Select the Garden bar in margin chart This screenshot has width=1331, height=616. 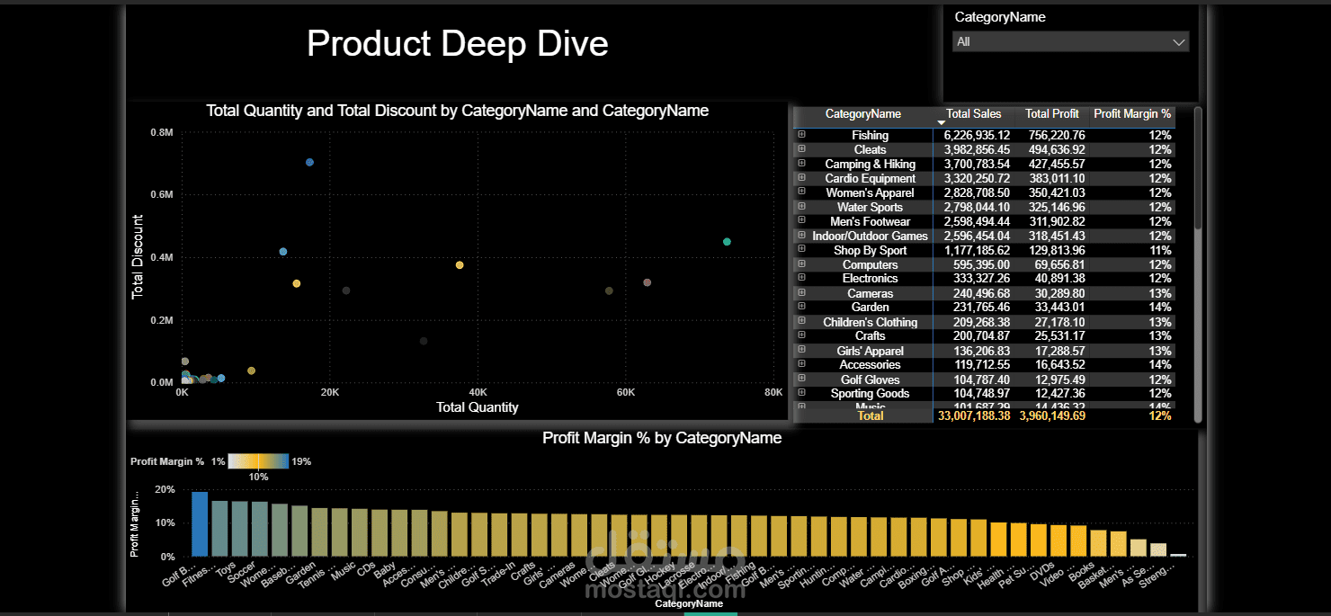pos(299,531)
